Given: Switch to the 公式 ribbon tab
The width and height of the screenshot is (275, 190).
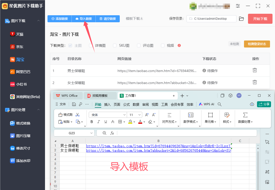Looking at the screenshot, I should click(x=126, y=104).
